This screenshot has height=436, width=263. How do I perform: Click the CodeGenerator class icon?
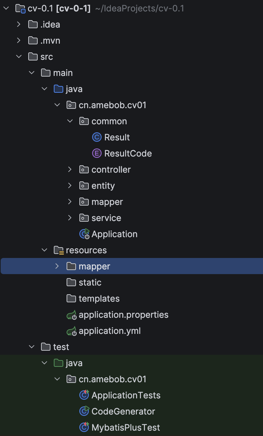pos(84,411)
